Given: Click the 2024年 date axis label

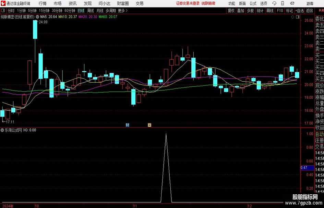Looking at the screenshot, I should [x=8, y=206].
